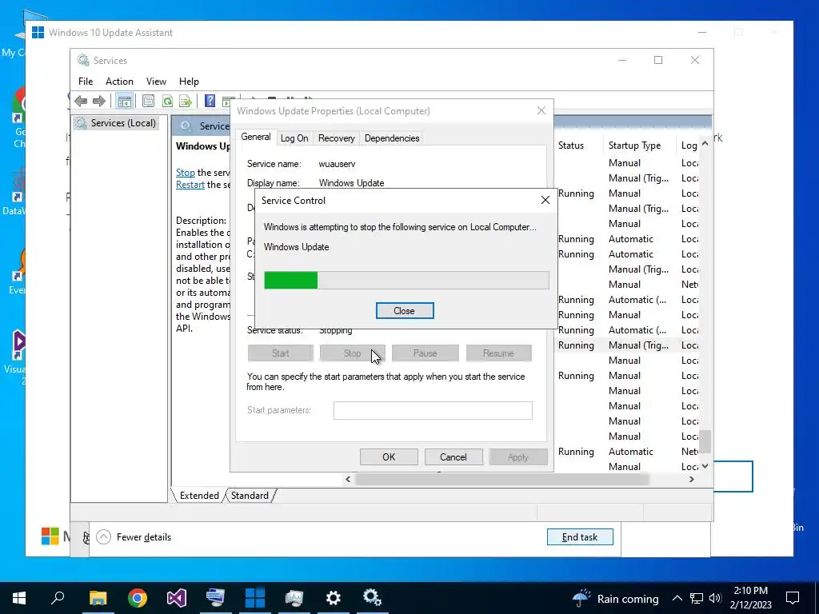Click the Pause service button
The height and width of the screenshot is (614, 819).
tap(425, 353)
